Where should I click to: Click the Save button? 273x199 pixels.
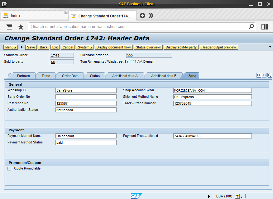point(31,47)
